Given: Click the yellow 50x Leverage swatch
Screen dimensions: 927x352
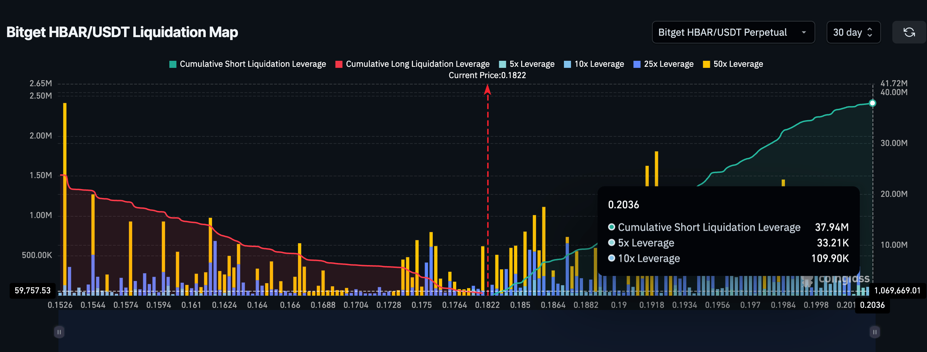Looking at the screenshot, I should coord(706,64).
